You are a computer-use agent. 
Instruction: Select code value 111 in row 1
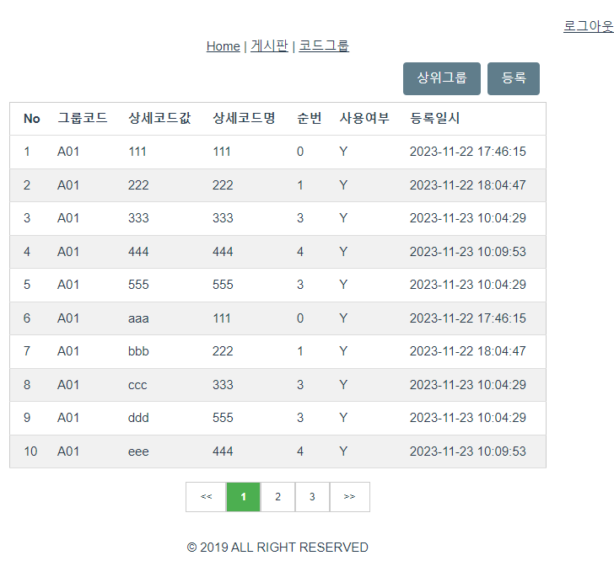(x=137, y=152)
